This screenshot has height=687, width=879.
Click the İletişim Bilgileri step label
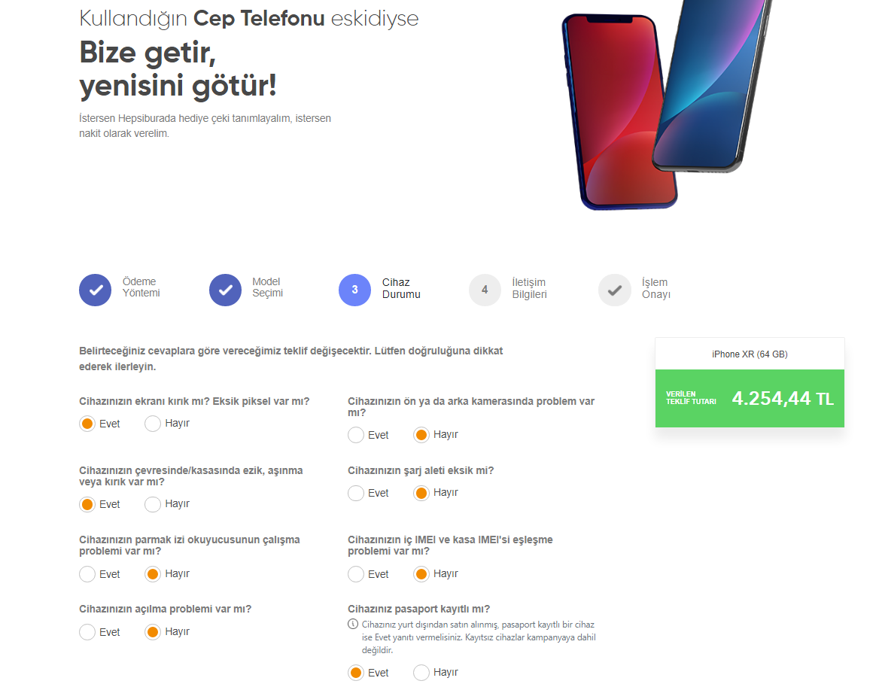[x=529, y=288]
